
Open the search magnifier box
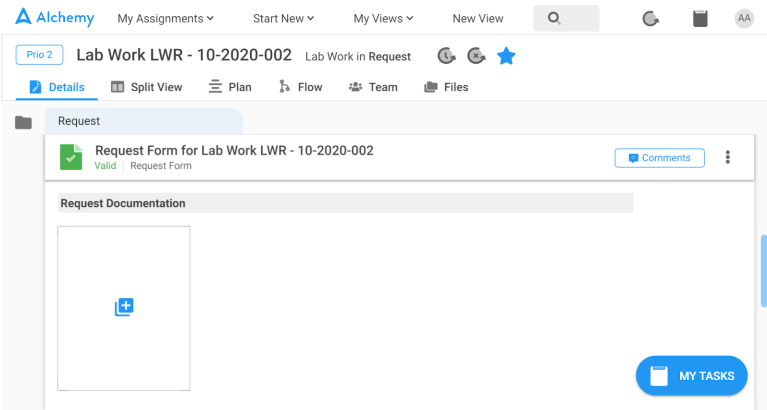pos(566,18)
